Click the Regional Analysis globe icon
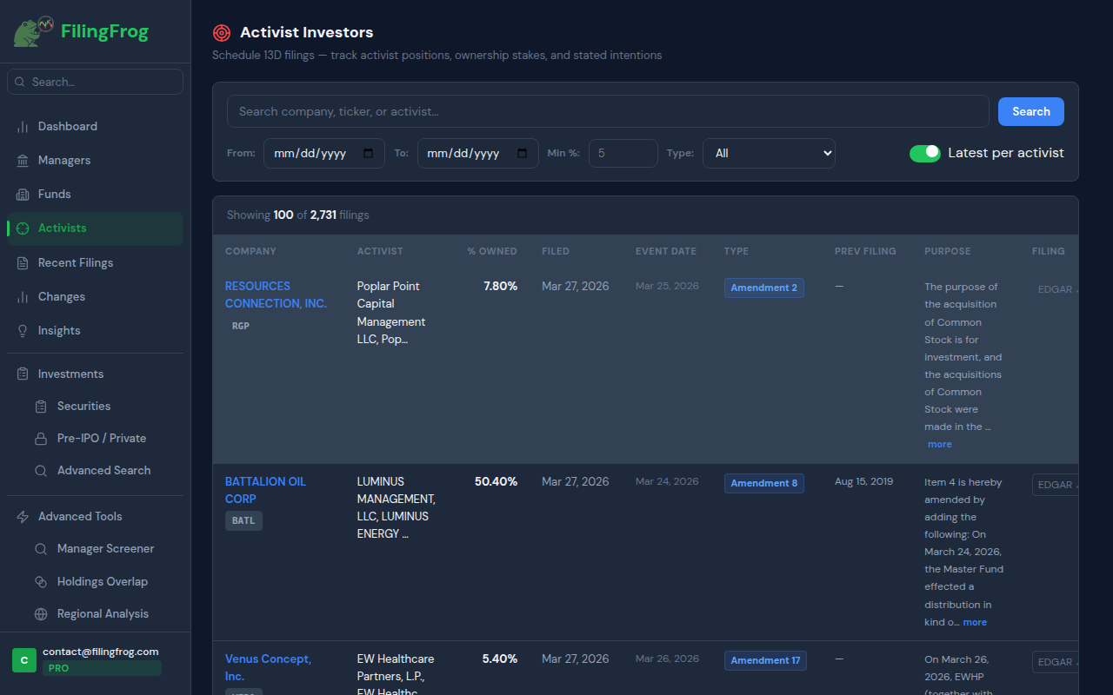 tap(40, 613)
